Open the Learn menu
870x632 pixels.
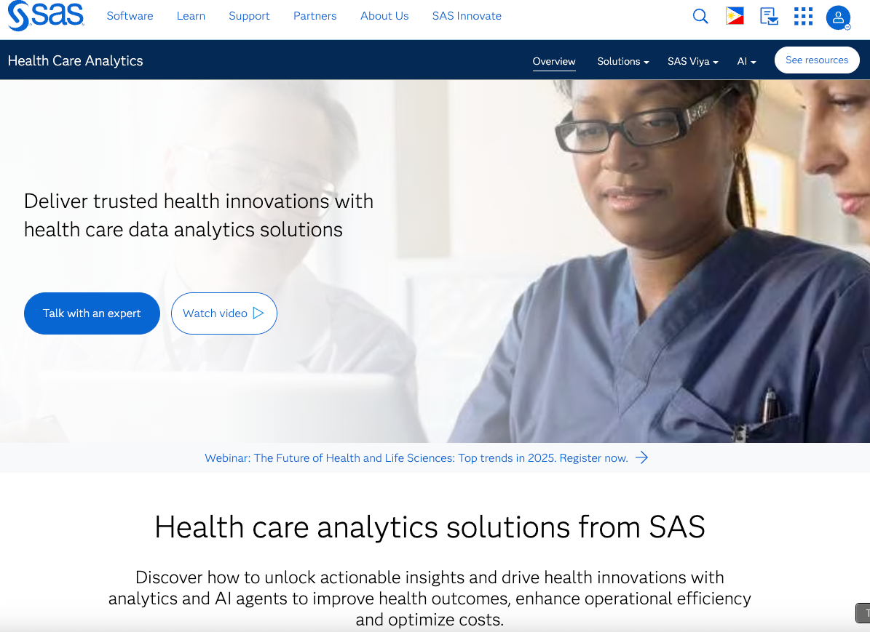coord(191,16)
